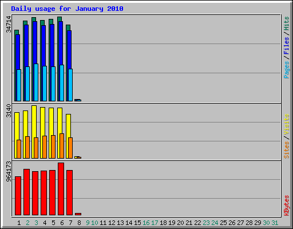Click the red KBytes bar for day 6
The width and height of the screenshot is (293, 229).
(61, 189)
